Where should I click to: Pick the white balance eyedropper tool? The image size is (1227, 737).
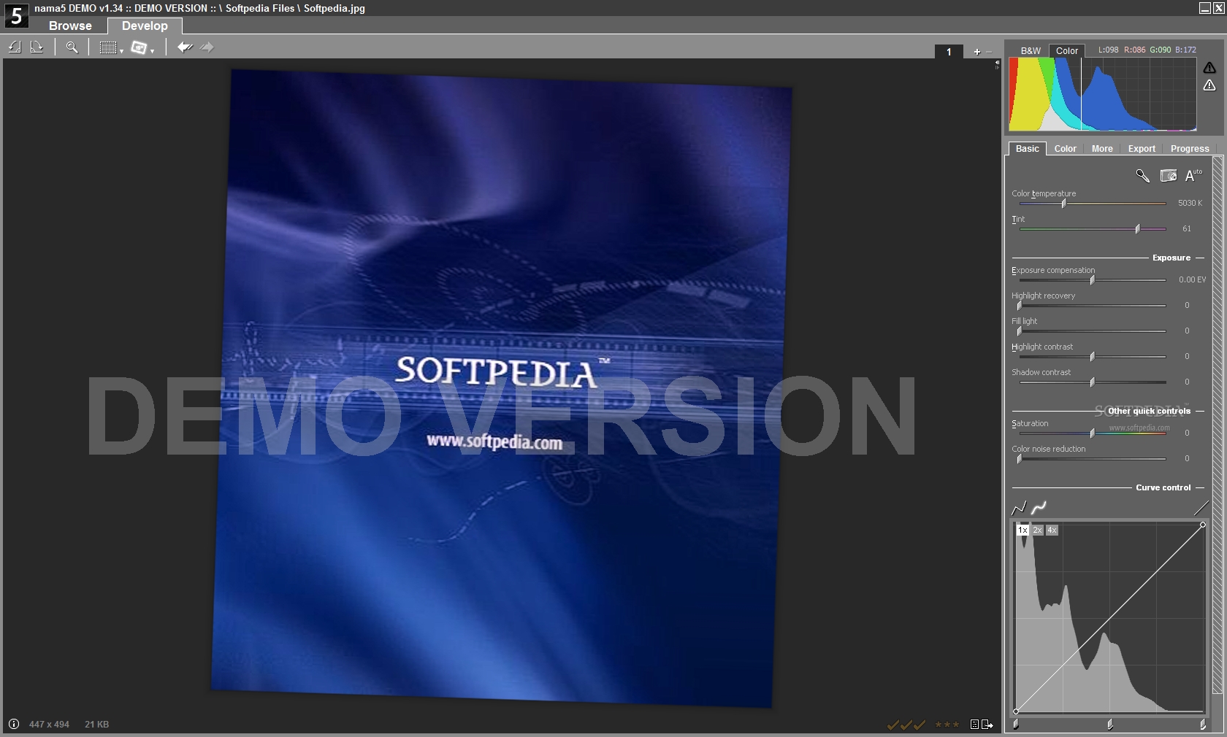(1142, 176)
